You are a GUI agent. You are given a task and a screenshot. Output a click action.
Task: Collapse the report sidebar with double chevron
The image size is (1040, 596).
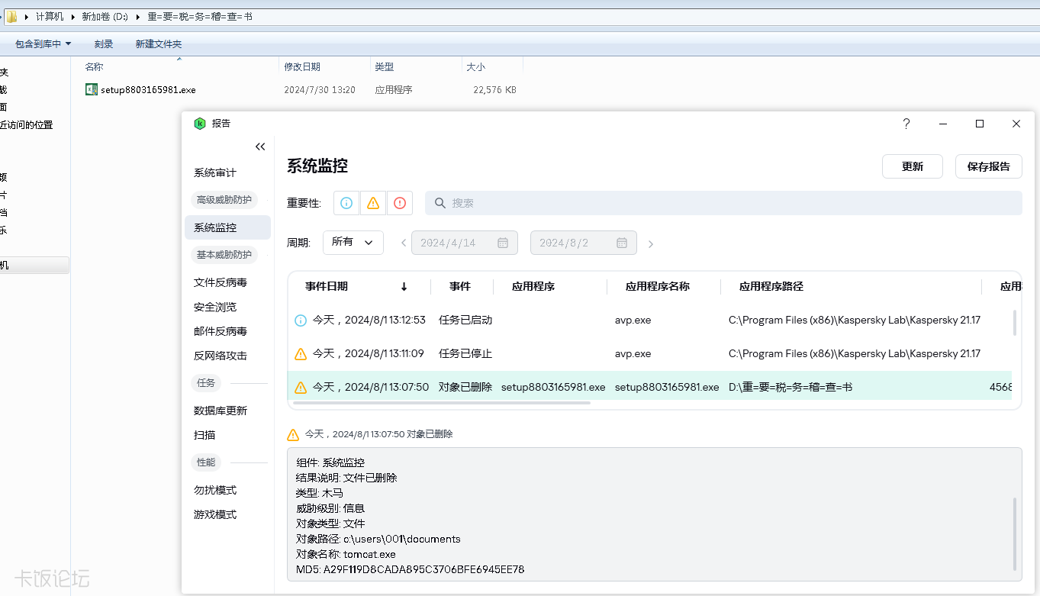point(260,147)
